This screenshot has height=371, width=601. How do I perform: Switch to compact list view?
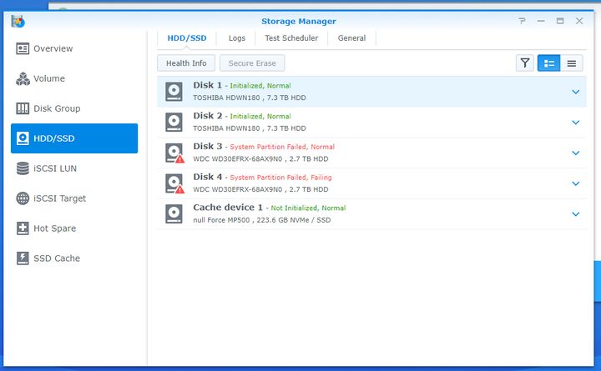572,63
